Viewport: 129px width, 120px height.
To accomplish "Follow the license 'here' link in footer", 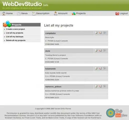I will 99,118.
